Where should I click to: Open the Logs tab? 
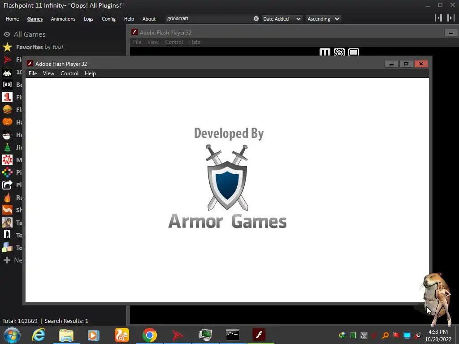(88, 19)
